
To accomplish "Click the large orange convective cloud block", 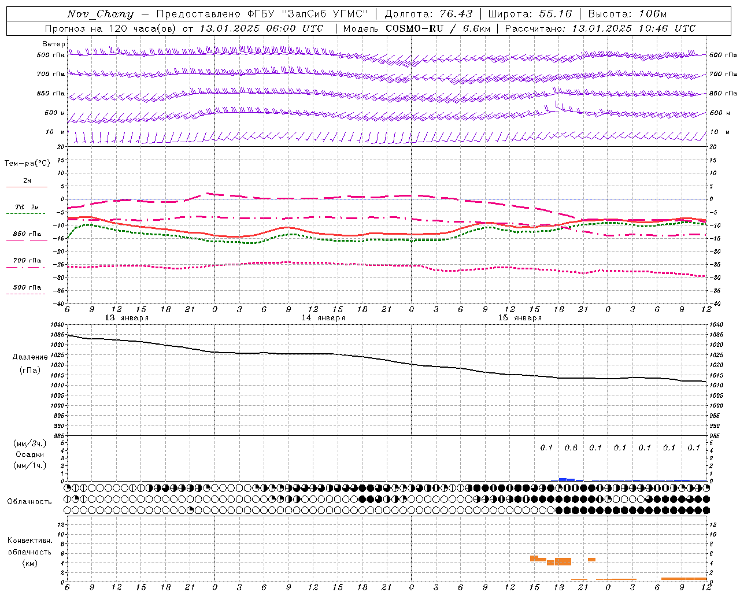I will (563, 561).
